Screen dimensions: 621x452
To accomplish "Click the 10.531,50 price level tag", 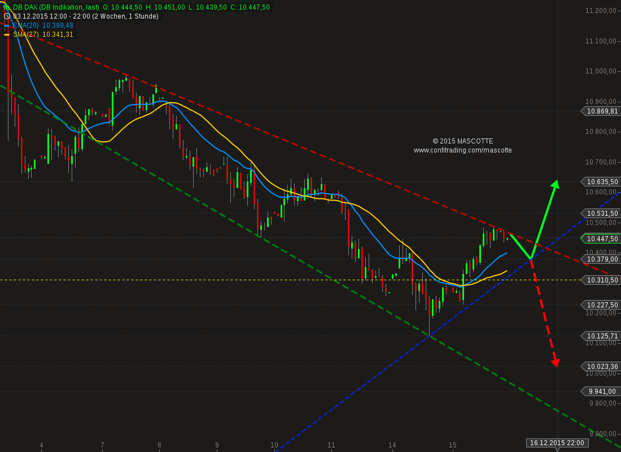I will pos(601,214).
